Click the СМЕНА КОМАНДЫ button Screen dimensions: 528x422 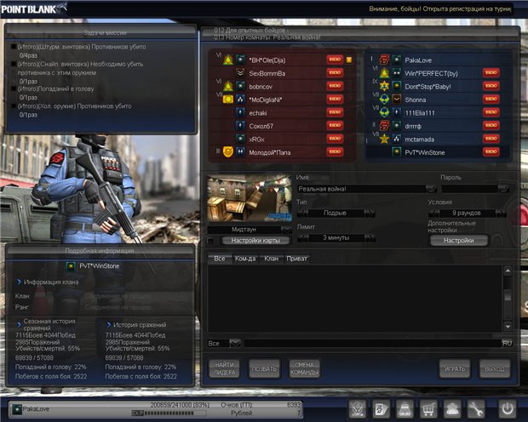click(304, 368)
